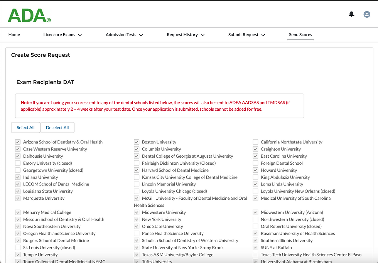Open the user profile icon
The height and width of the screenshot is (263, 378).
click(x=366, y=14)
